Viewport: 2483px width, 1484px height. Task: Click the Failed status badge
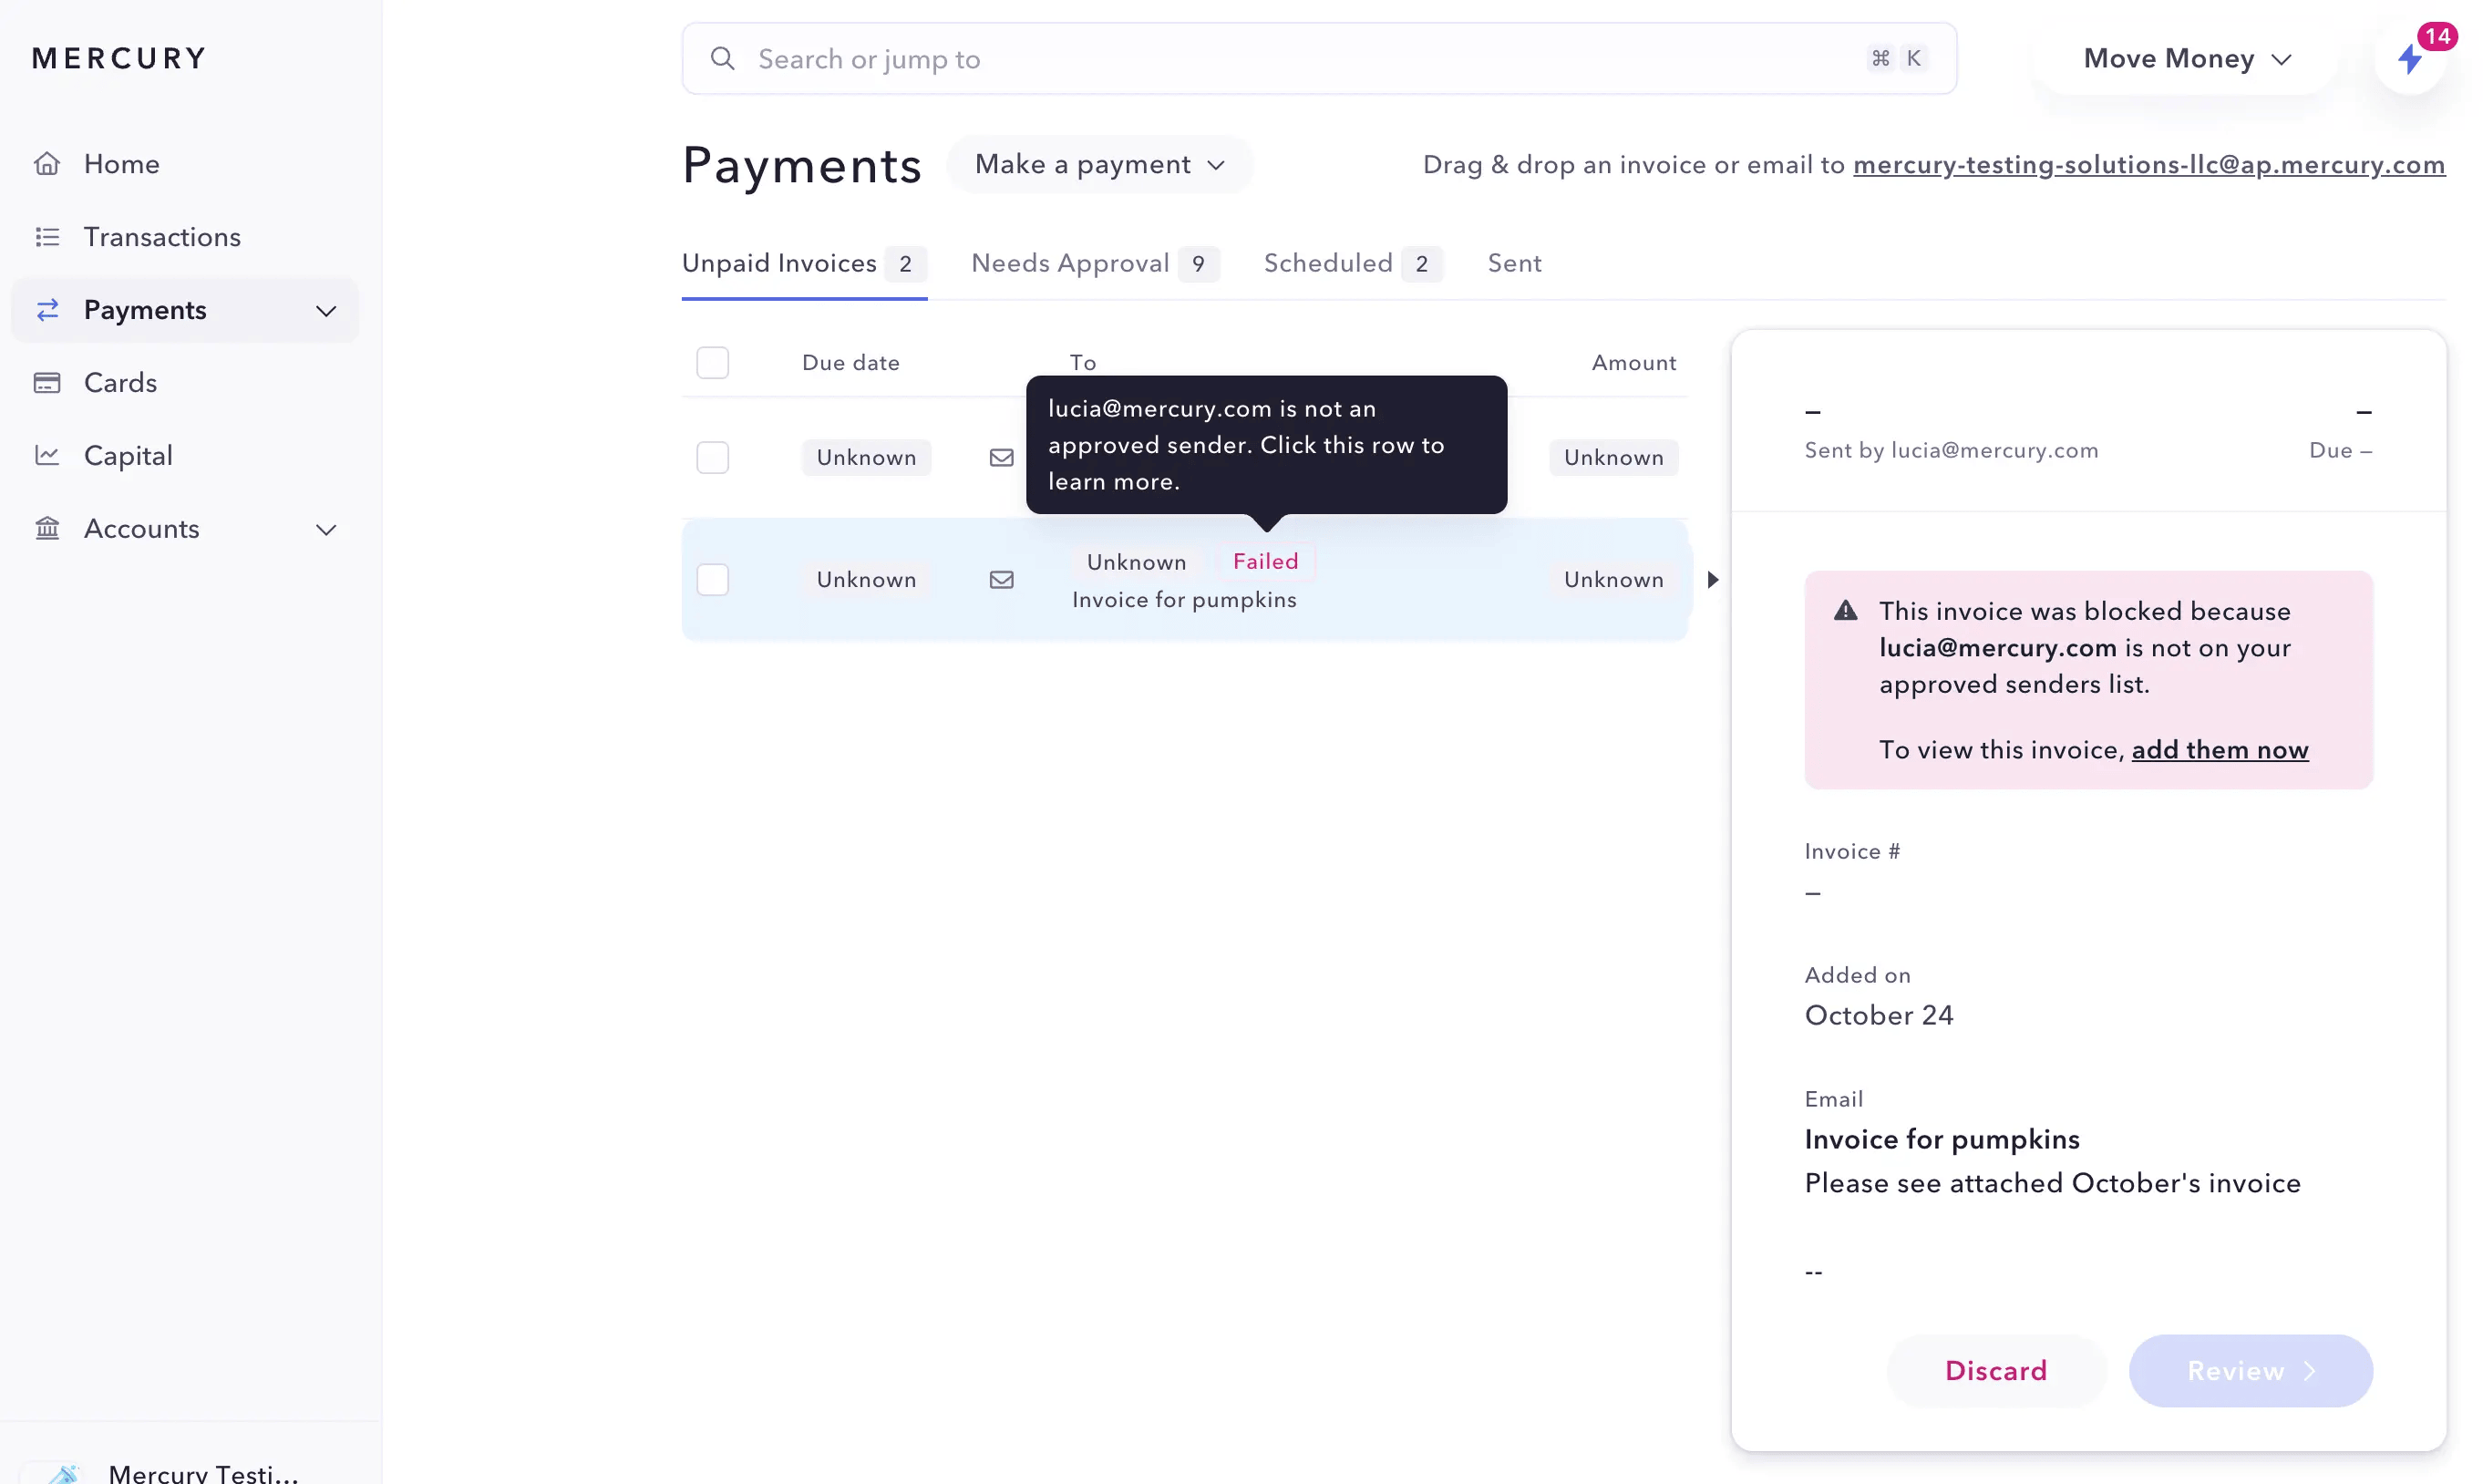[1265, 561]
